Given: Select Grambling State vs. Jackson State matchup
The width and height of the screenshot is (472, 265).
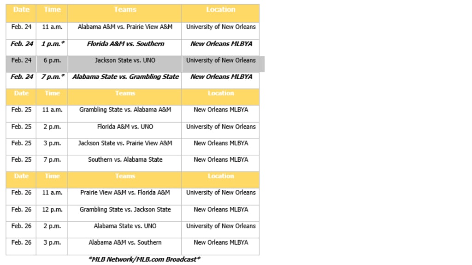Looking at the screenshot, I should pyautogui.click(x=125, y=210).
